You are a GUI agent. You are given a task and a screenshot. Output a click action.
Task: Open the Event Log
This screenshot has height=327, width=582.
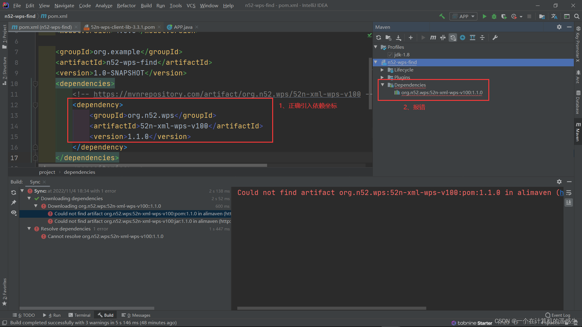pos(558,315)
